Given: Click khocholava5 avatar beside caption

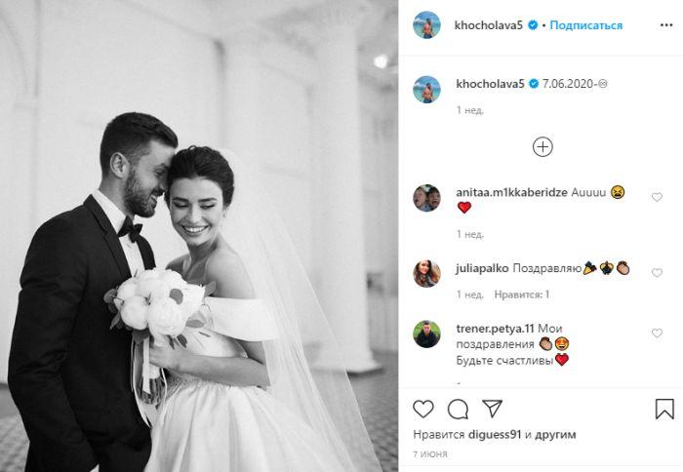Looking at the screenshot, I should pos(427,90).
